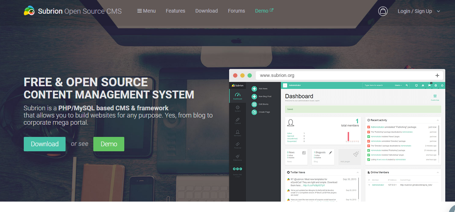
Task: Click the 'Sep 30, 2013' tweet date
Action: pyautogui.click(x=349, y=179)
